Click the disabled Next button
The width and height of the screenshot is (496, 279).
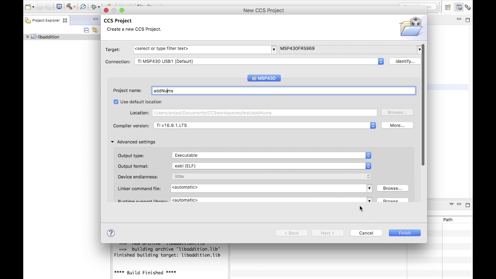[327, 233]
